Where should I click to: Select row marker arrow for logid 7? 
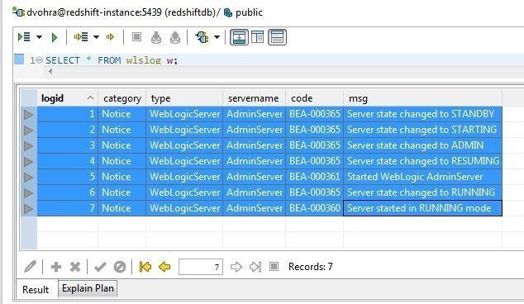click(29, 209)
